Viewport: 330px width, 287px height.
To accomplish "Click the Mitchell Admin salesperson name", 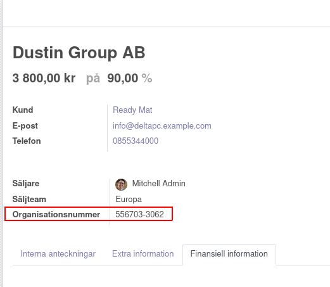I will click(159, 183).
